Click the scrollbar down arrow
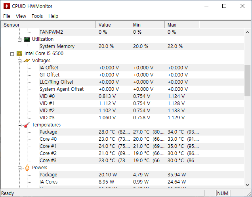 247,185
